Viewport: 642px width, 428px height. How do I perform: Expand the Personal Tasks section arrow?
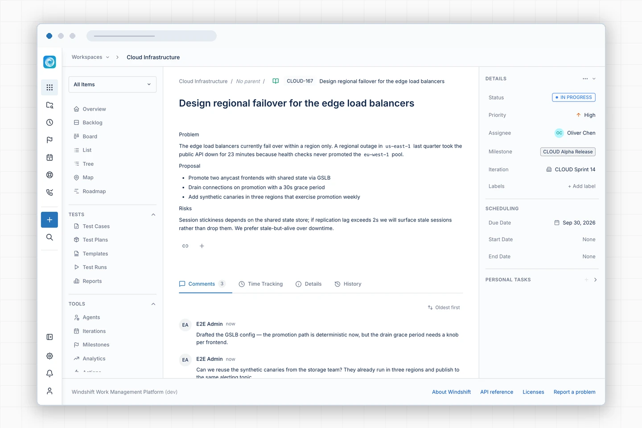[x=596, y=280]
